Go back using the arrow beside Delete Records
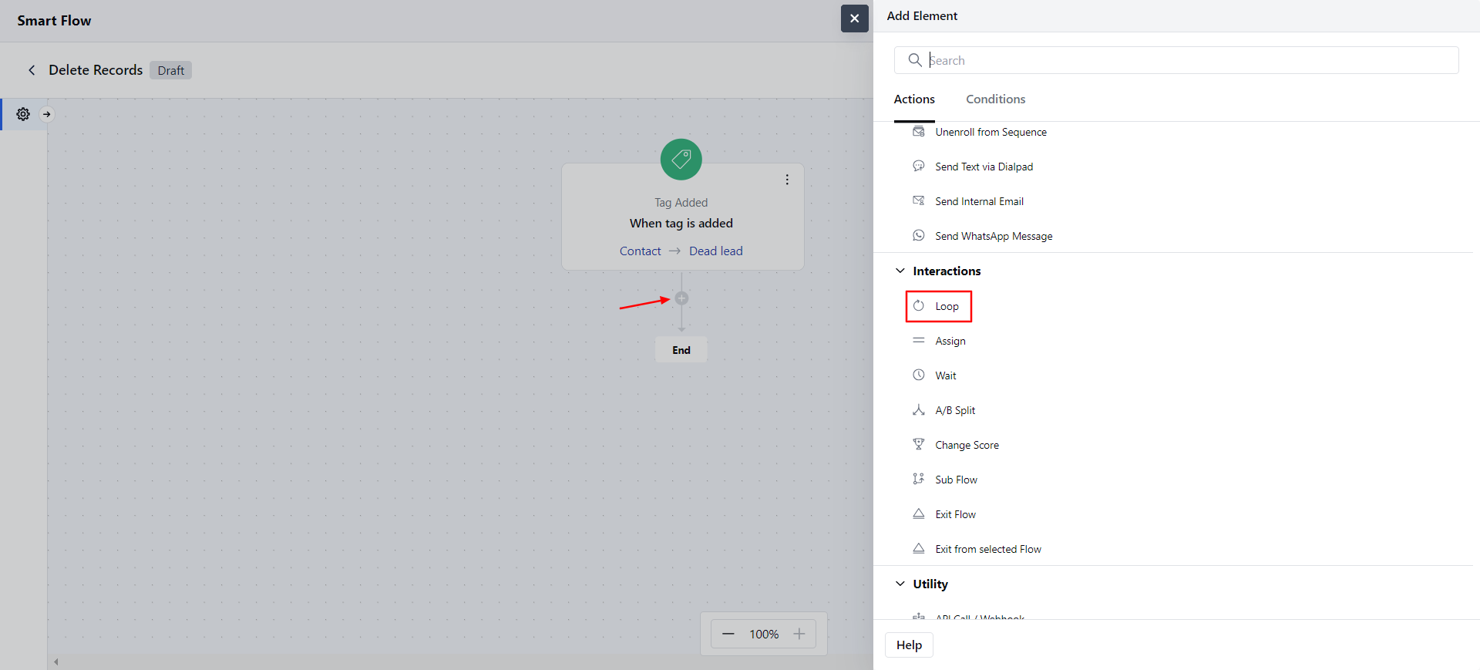 [x=32, y=70]
